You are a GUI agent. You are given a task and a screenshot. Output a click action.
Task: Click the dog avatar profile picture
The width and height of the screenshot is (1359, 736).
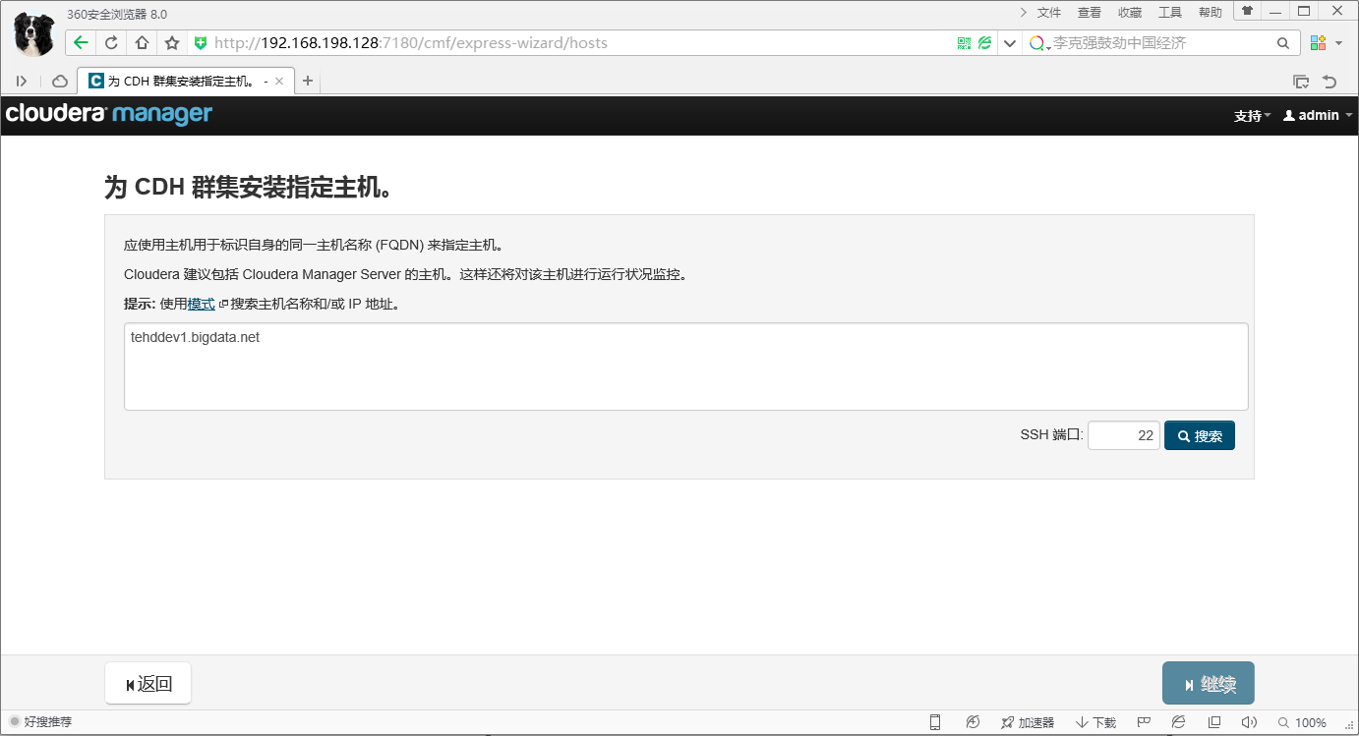(34, 34)
